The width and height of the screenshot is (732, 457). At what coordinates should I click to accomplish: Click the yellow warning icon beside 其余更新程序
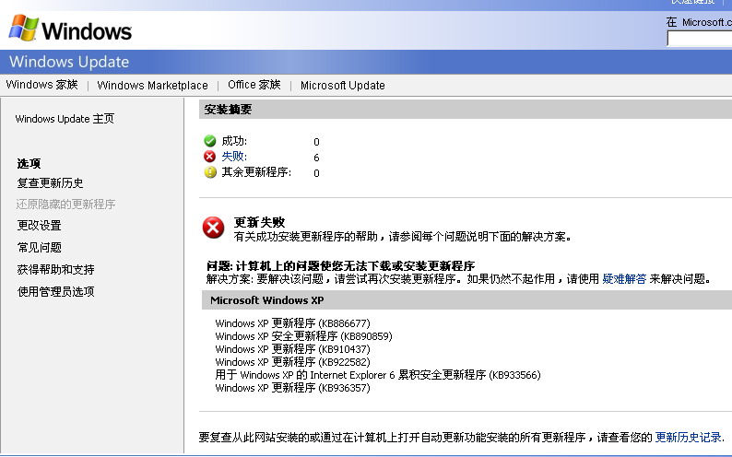click(x=210, y=172)
